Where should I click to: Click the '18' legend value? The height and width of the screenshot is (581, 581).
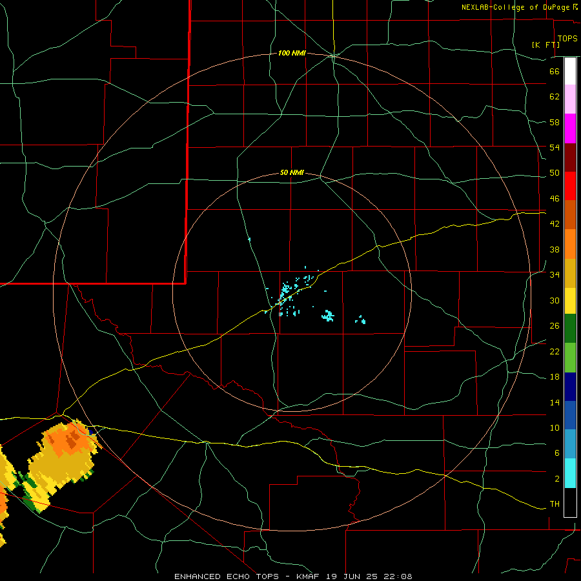point(555,377)
